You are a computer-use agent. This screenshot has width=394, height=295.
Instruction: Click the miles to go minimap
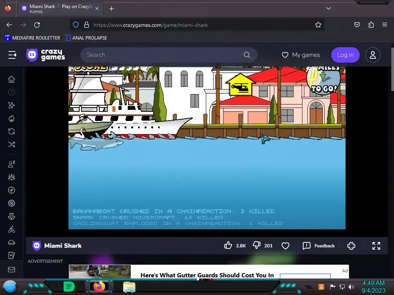(x=323, y=80)
